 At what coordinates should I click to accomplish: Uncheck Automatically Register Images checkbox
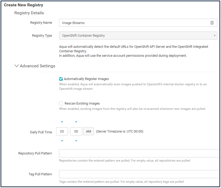tap(61, 79)
